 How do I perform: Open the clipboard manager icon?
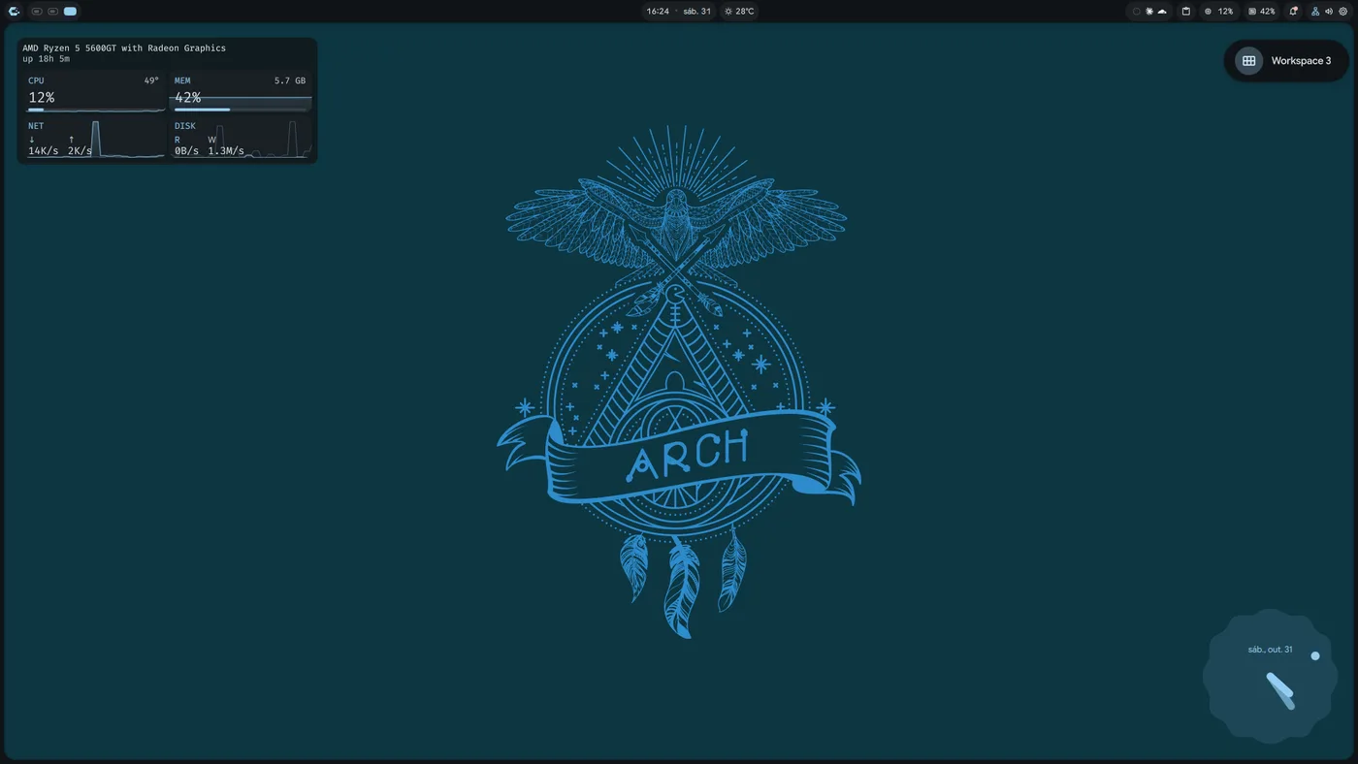click(1185, 12)
